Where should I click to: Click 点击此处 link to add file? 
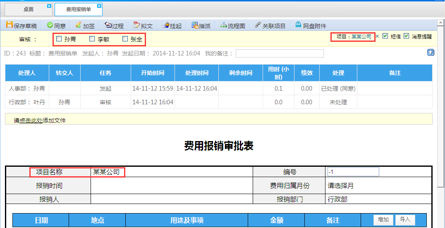tap(31, 121)
